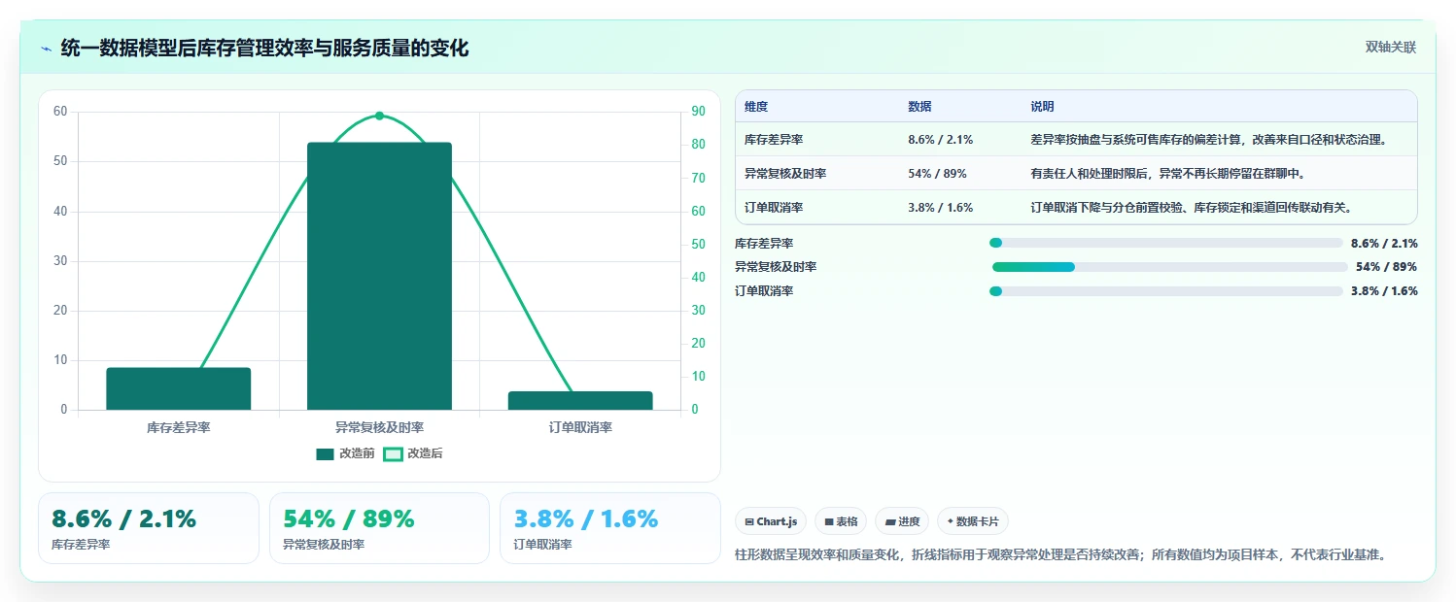Click the 3.8% / 1.6% progress value
Viewport: 1456px width, 602px height.
coord(1384,291)
